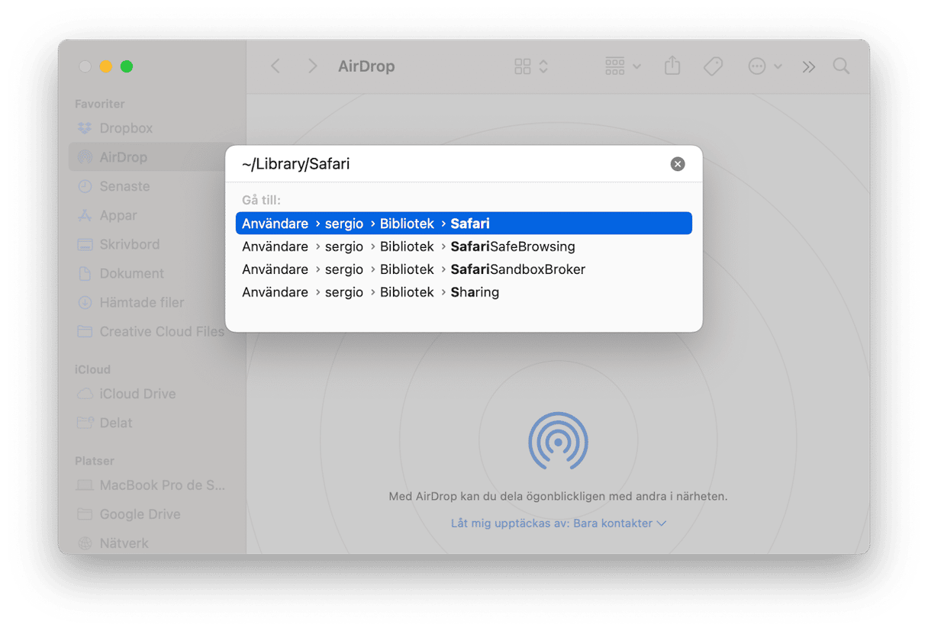Open iCloud Drive in the sidebar

[x=127, y=394]
